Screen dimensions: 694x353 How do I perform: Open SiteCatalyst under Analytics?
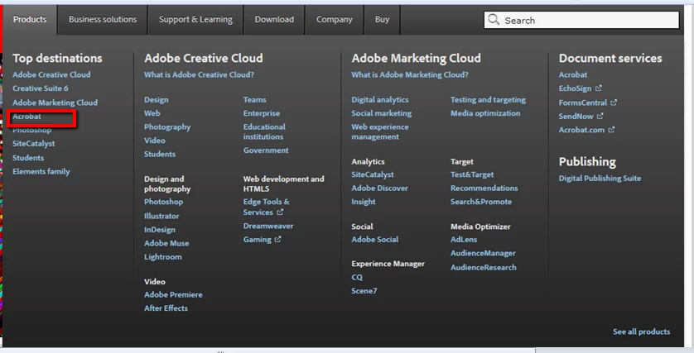(x=373, y=175)
